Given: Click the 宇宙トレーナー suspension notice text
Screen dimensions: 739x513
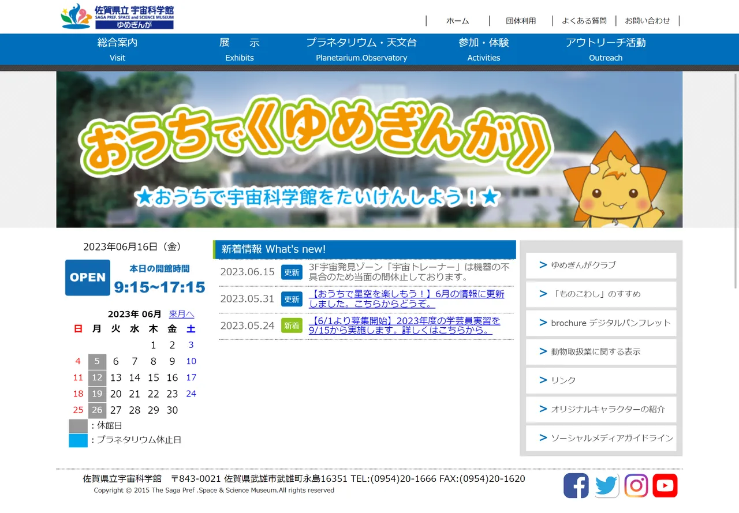Looking at the screenshot, I should [409, 272].
